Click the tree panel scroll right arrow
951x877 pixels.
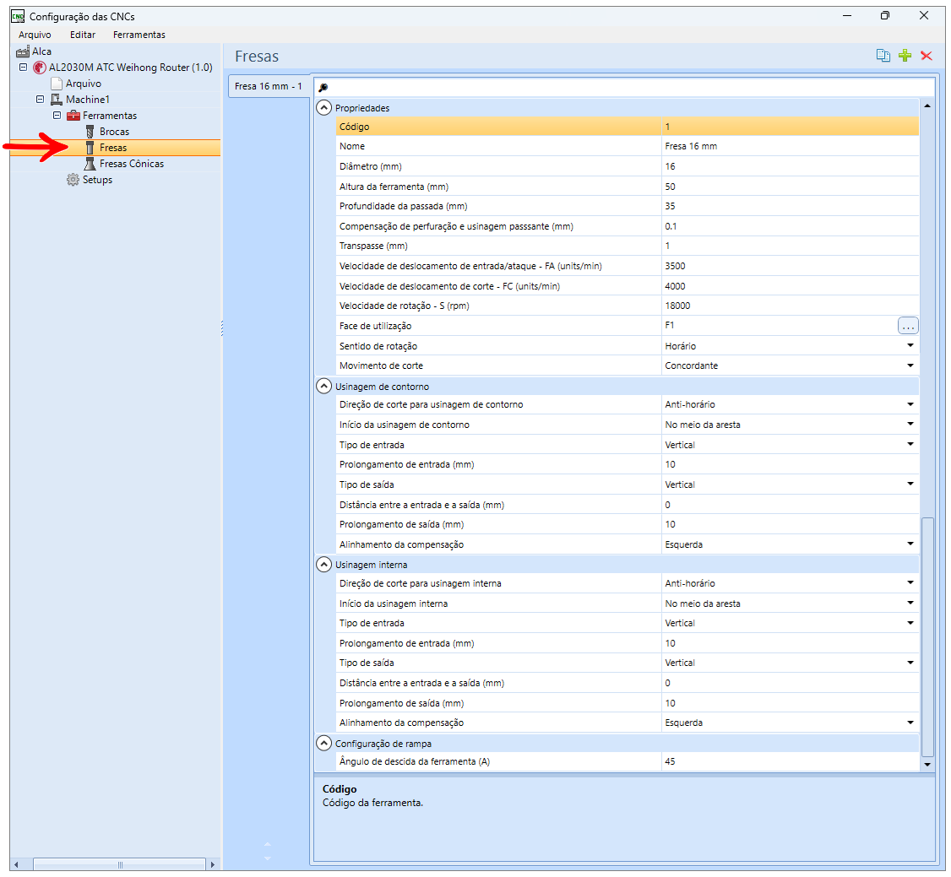click(x=212, y=864)
